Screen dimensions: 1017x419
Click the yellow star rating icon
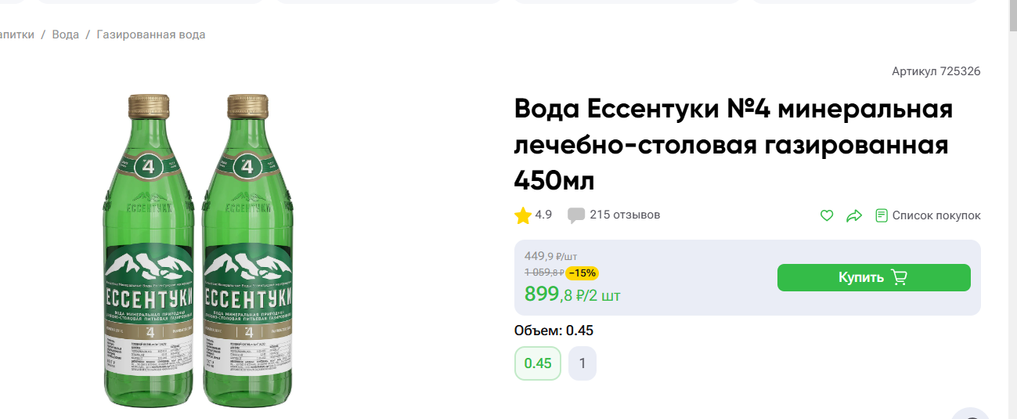pos(523,215)
